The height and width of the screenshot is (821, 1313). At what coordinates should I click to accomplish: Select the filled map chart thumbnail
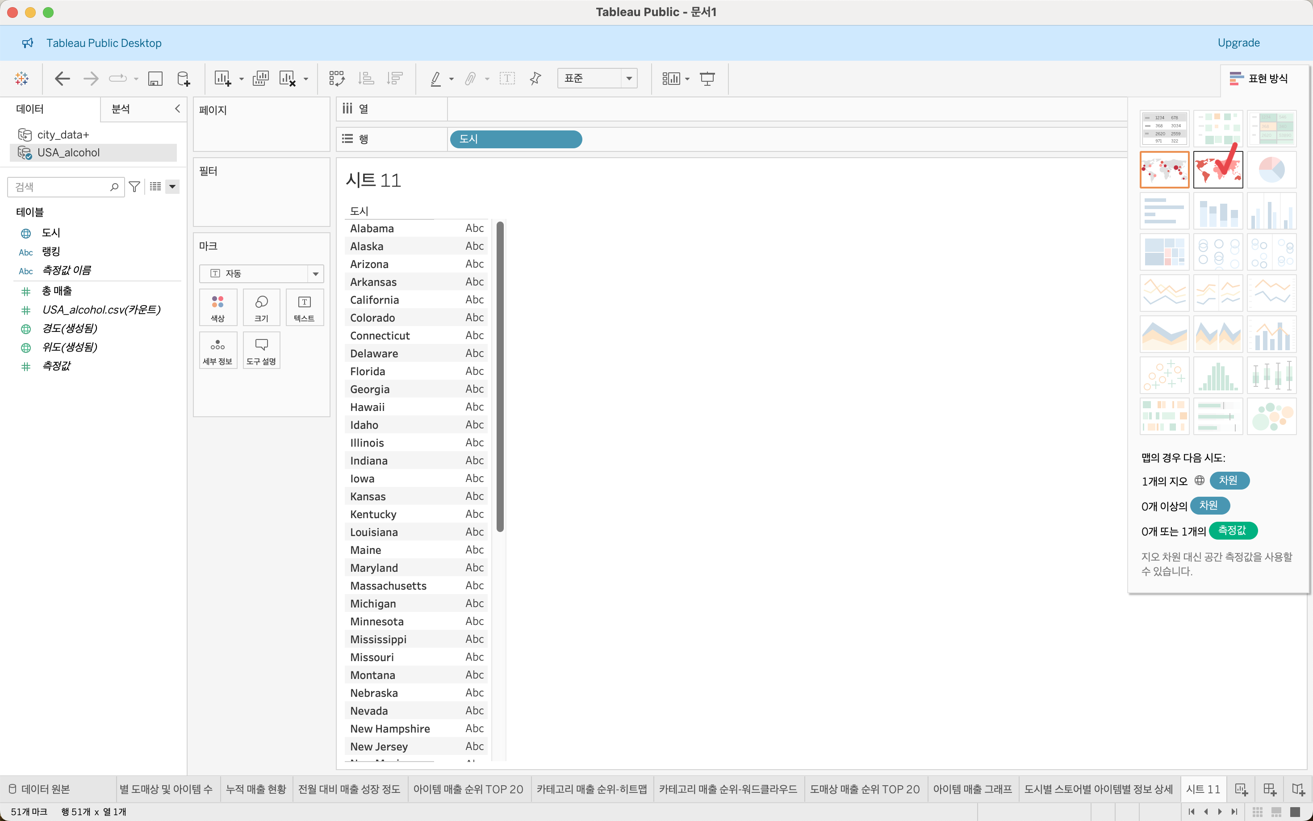coord(1217,169)
